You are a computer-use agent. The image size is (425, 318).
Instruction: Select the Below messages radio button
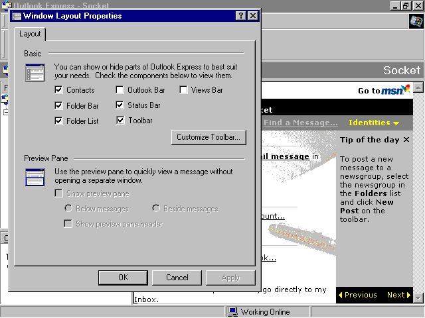click(x=68, y=209)
